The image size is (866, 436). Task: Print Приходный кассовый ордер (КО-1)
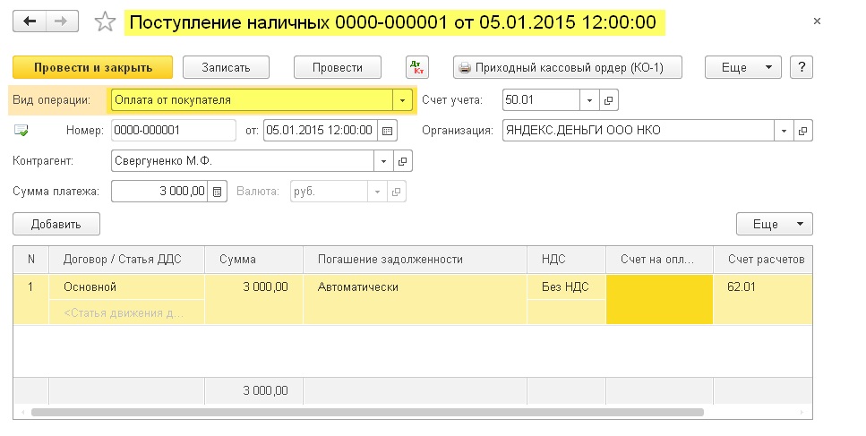click(x=568, y=67)
